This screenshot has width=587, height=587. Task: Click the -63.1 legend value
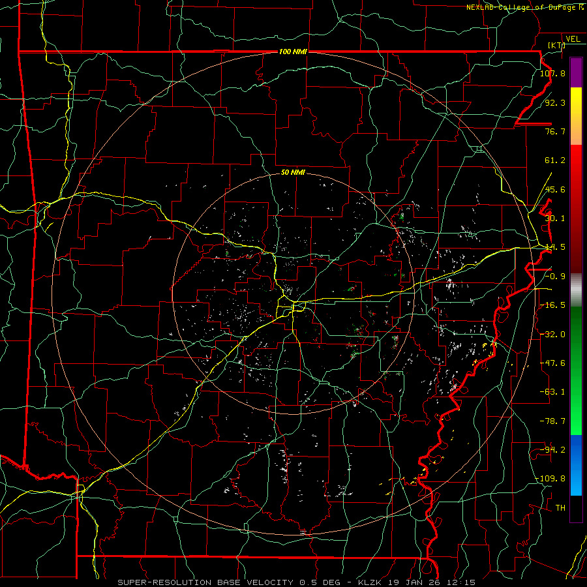tap(552, 392)
